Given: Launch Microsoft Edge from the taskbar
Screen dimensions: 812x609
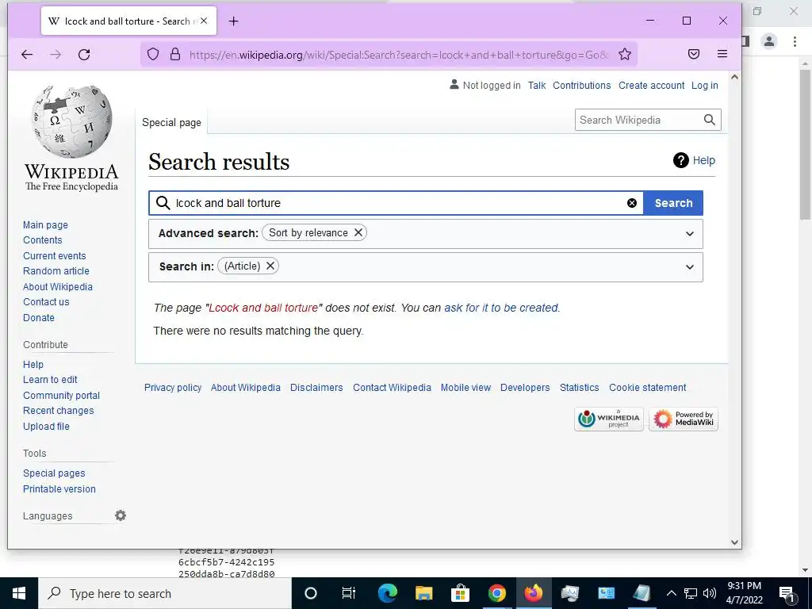Looking at the screenshot, I should tap(387, 593).
